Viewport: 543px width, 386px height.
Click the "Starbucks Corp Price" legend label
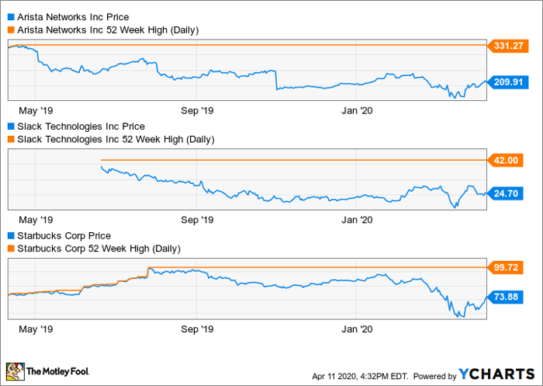click(64, 235)
